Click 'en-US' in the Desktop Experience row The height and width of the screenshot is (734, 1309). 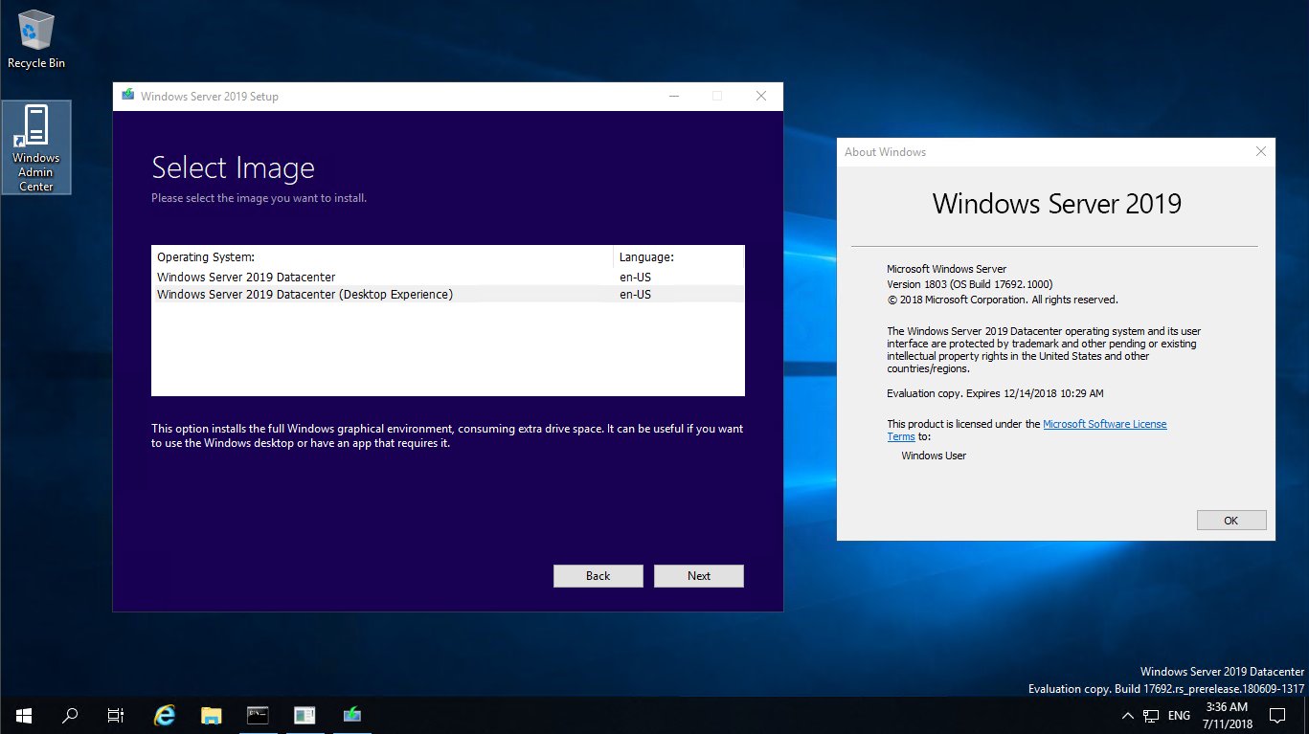635,294
